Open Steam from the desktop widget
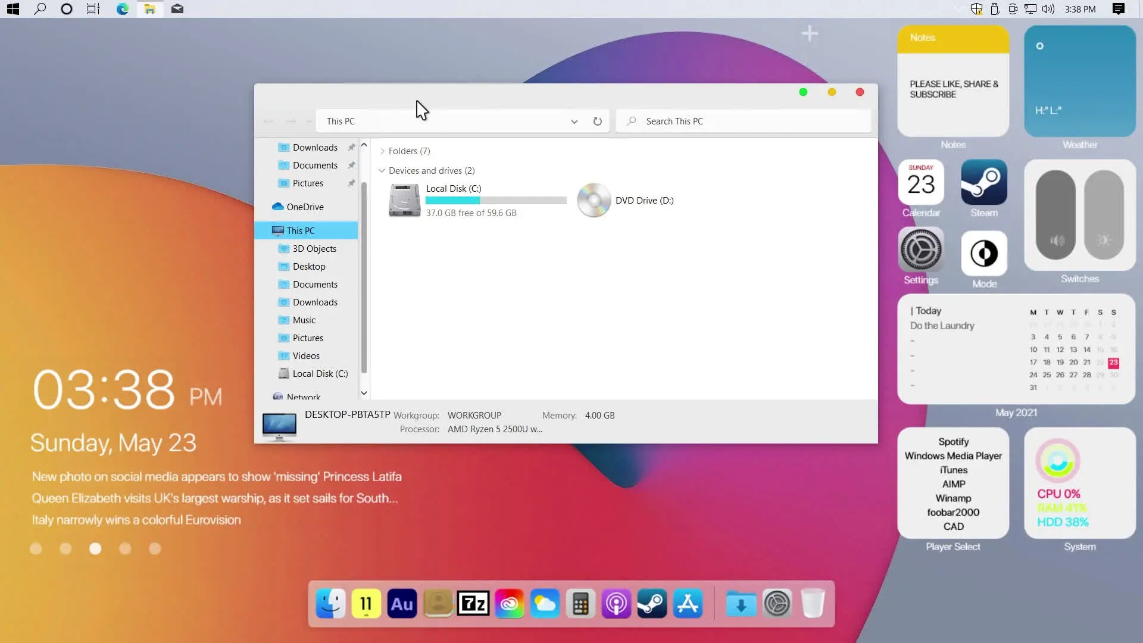 coord(983,183)
